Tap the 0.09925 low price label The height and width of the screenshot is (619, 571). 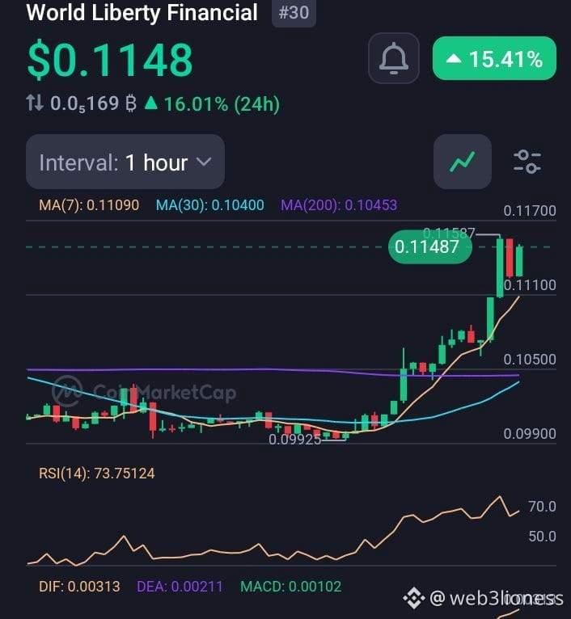(294, 440)
